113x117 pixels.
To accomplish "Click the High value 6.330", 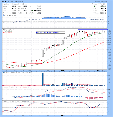I will tap(14, 8).
